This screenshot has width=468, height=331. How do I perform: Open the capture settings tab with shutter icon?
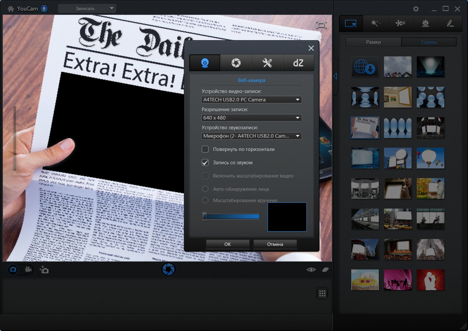(236, 63)
